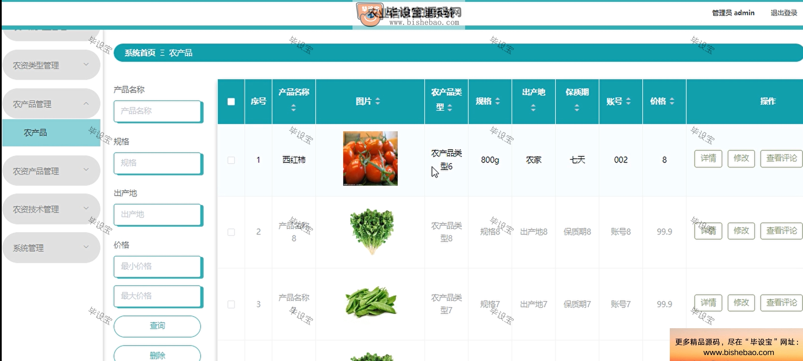The image size is (803, 361).
Task: Click 修改 for 西红柿 row
Action: coord(741,159)
